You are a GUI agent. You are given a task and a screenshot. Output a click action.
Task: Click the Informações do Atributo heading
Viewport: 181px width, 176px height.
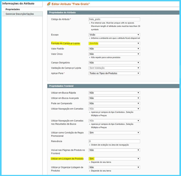tap(18, 4)
